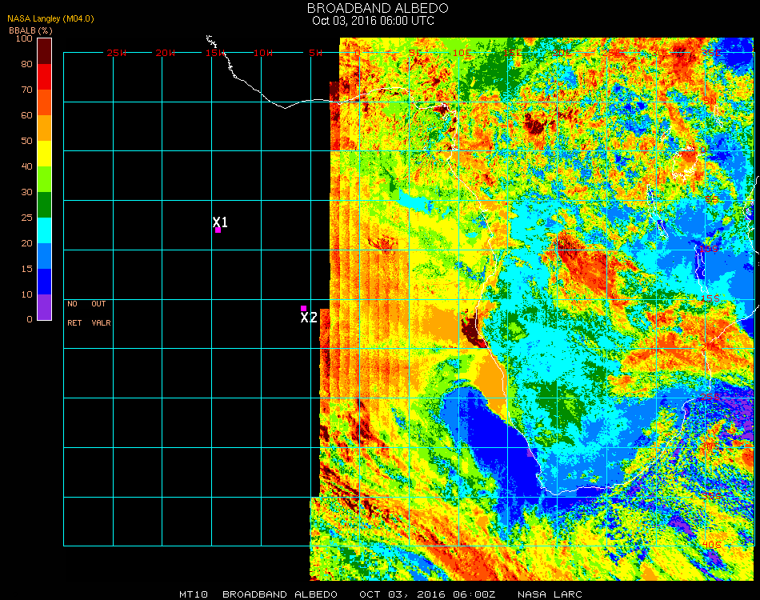The width and height of the screenshot is (760, 600).
Task: Click the "20" colorbar tick label
Action: 26,243
